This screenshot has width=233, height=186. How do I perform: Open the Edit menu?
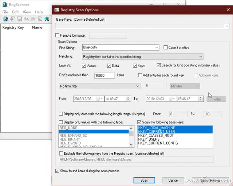pyautogui.click(x=15, y=12)
